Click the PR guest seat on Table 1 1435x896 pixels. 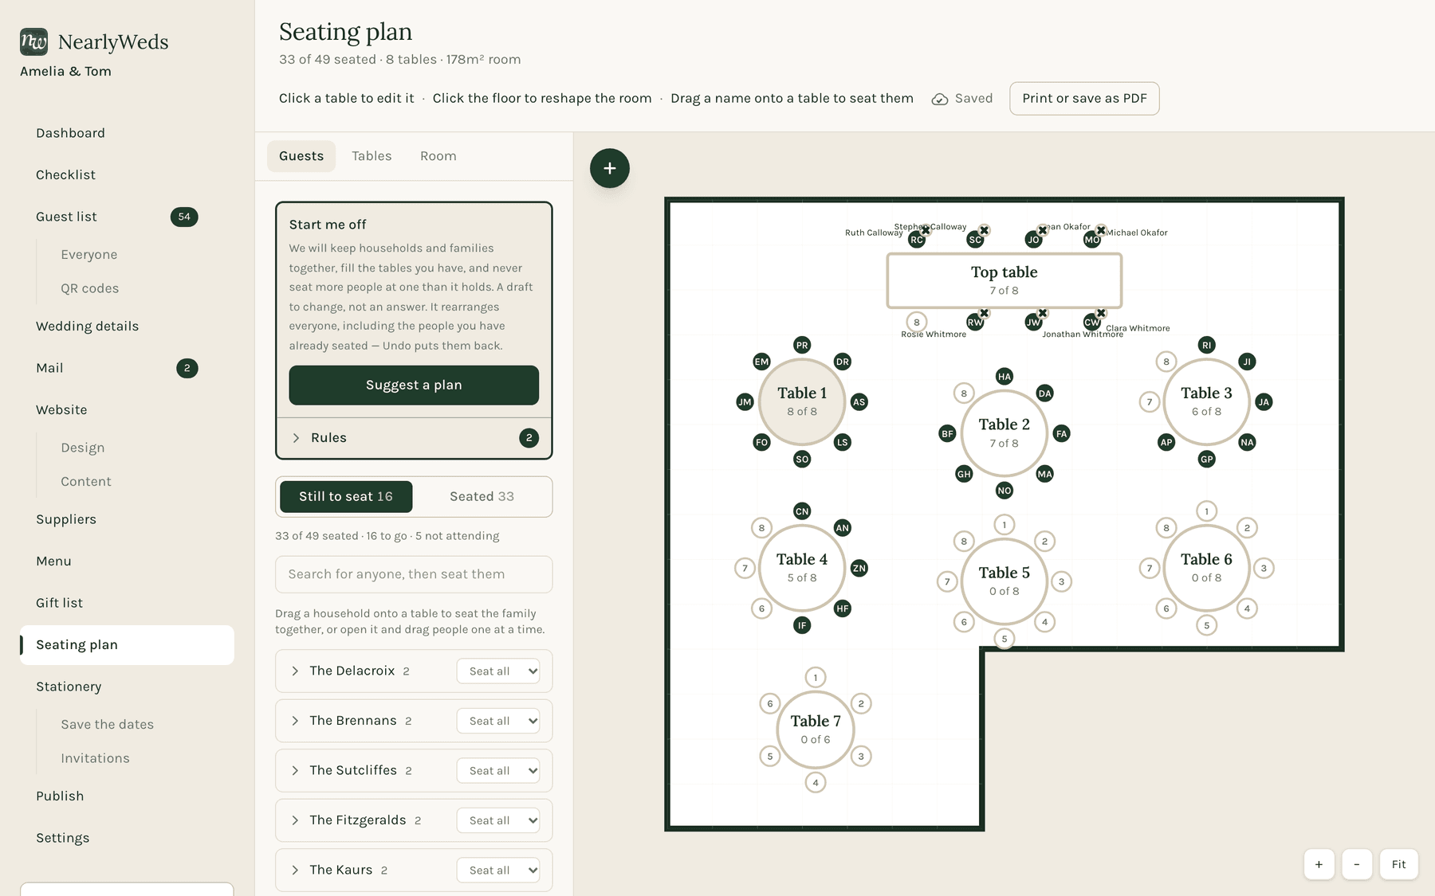[x=802, y=345]
